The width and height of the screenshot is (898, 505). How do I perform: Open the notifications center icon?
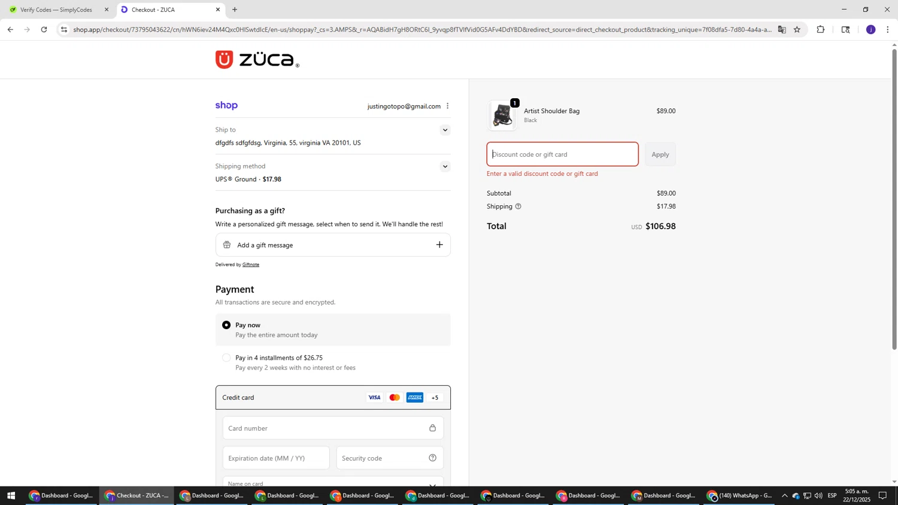[883, 495]
